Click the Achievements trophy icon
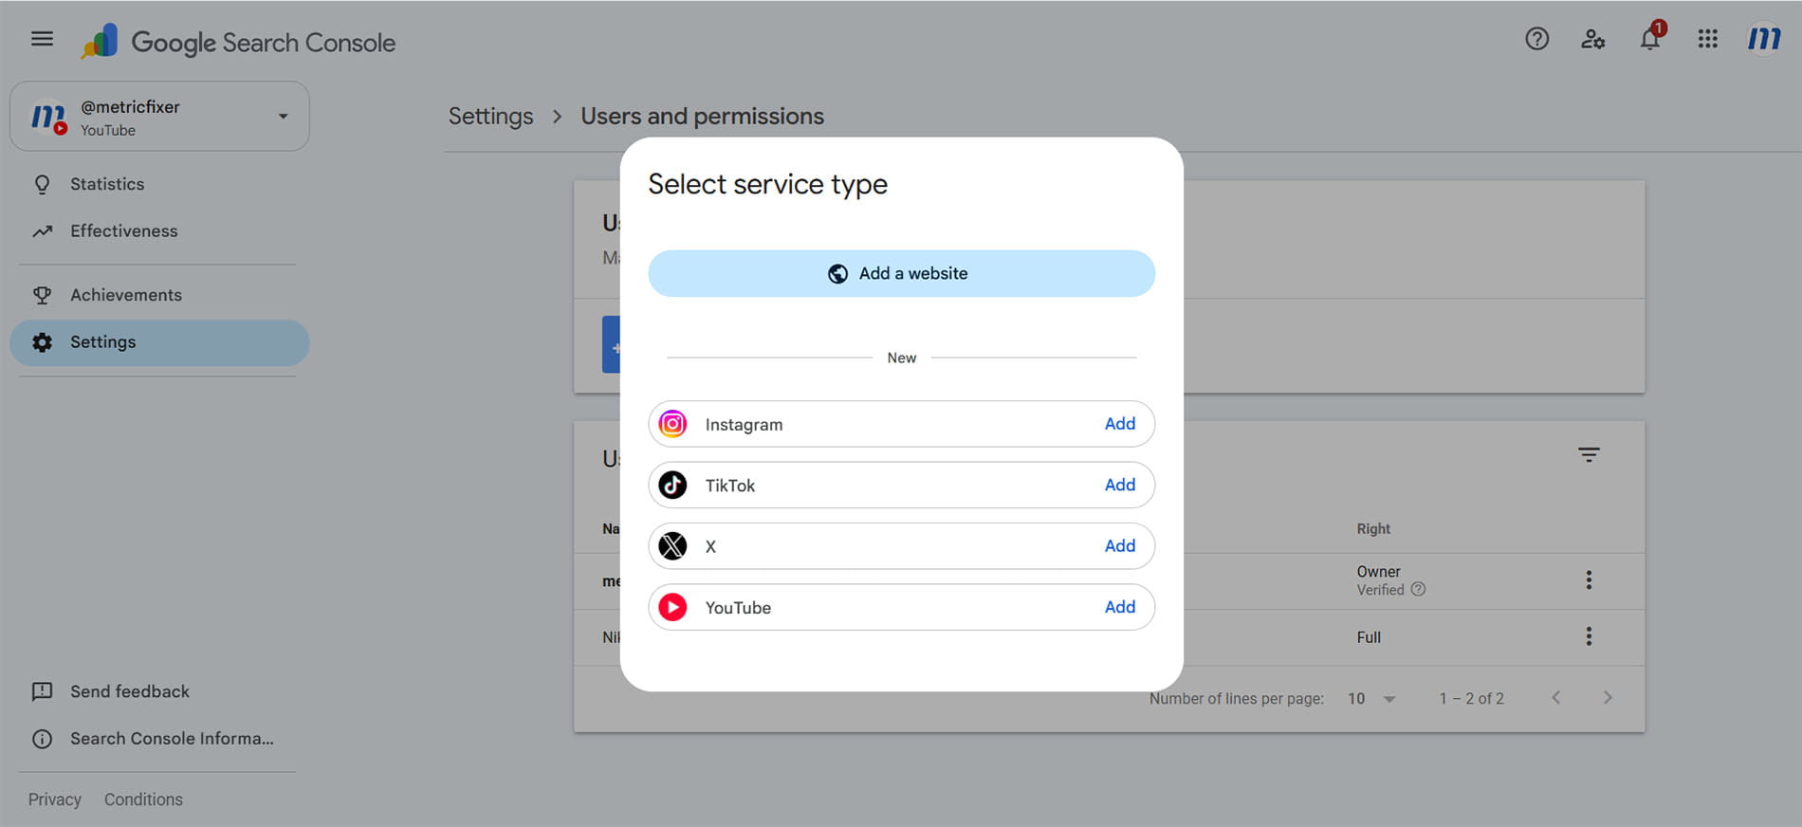Screen dimensions: 1802x827 tap(42, 295)
